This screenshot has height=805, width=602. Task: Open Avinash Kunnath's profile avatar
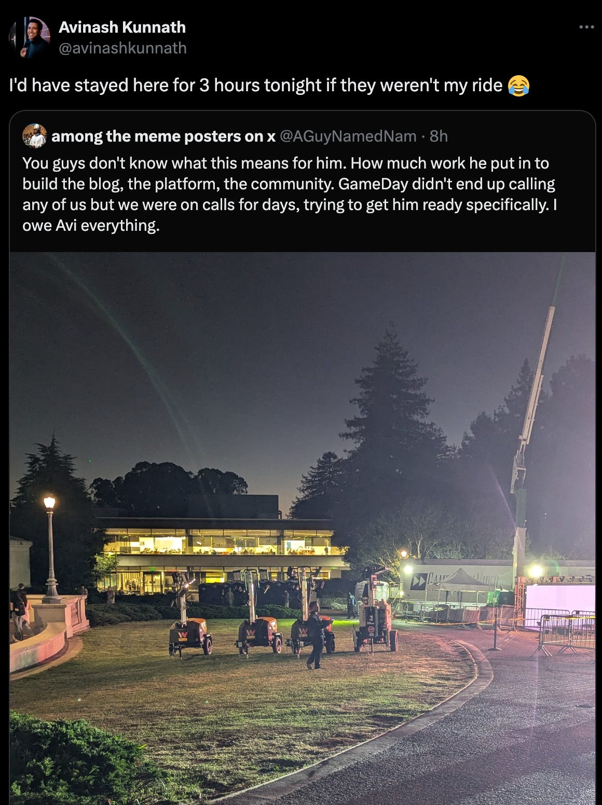(x=30, y=37)
